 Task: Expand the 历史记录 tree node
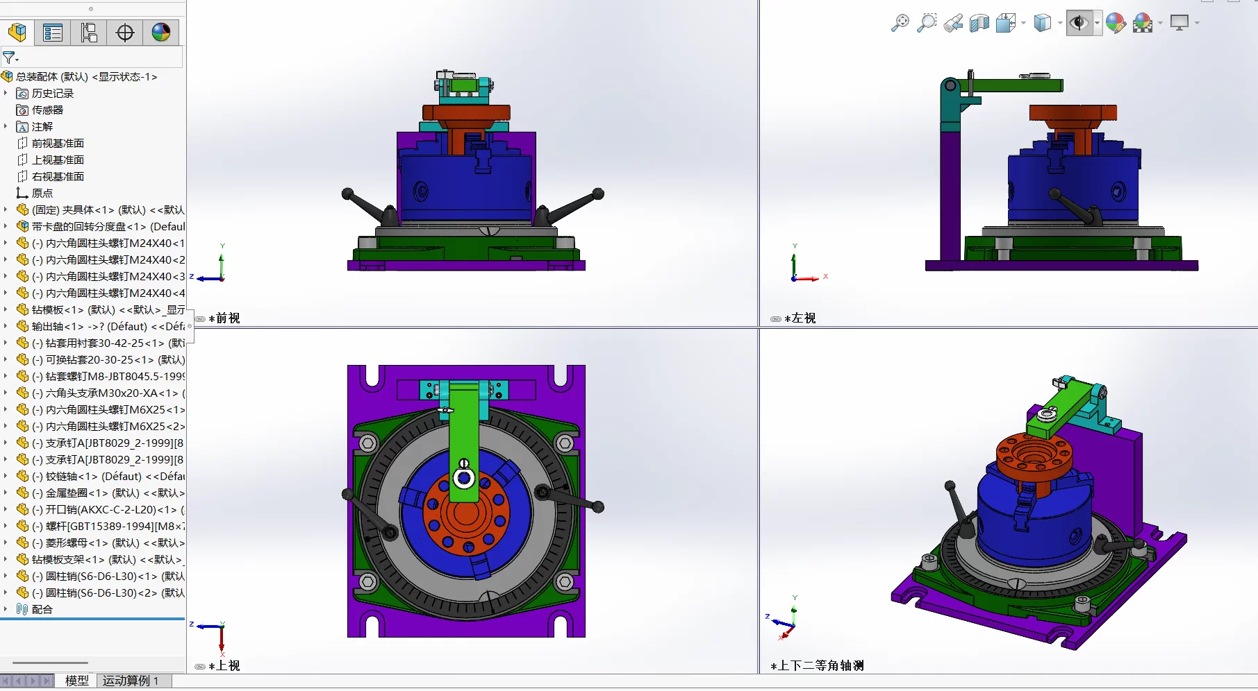point(6,93)
